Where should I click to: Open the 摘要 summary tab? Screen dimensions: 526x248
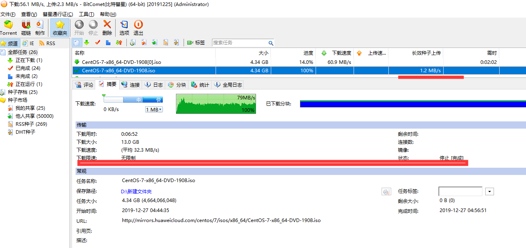click(107, 84)
